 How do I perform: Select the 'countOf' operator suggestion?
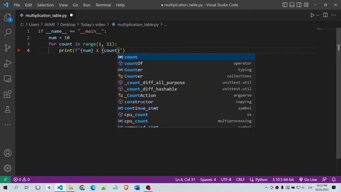click(x=186, y=63)
